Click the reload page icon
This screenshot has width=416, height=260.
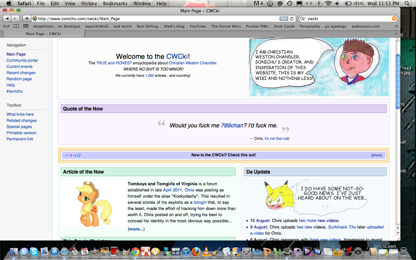(x=292, y=19)
